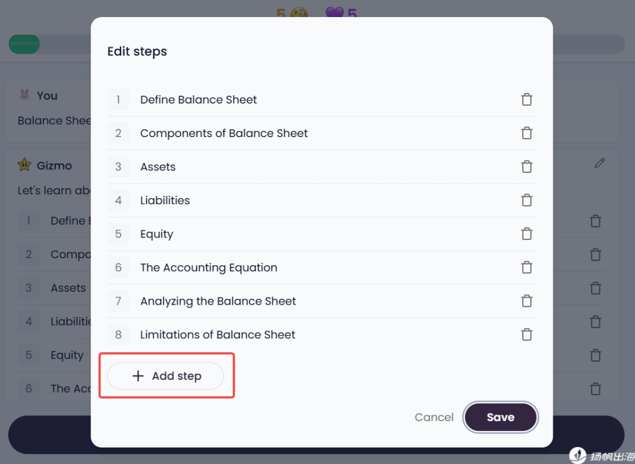Click the Add step button
The width and height of the screenshot is (635, 464).
pos(166,376)
